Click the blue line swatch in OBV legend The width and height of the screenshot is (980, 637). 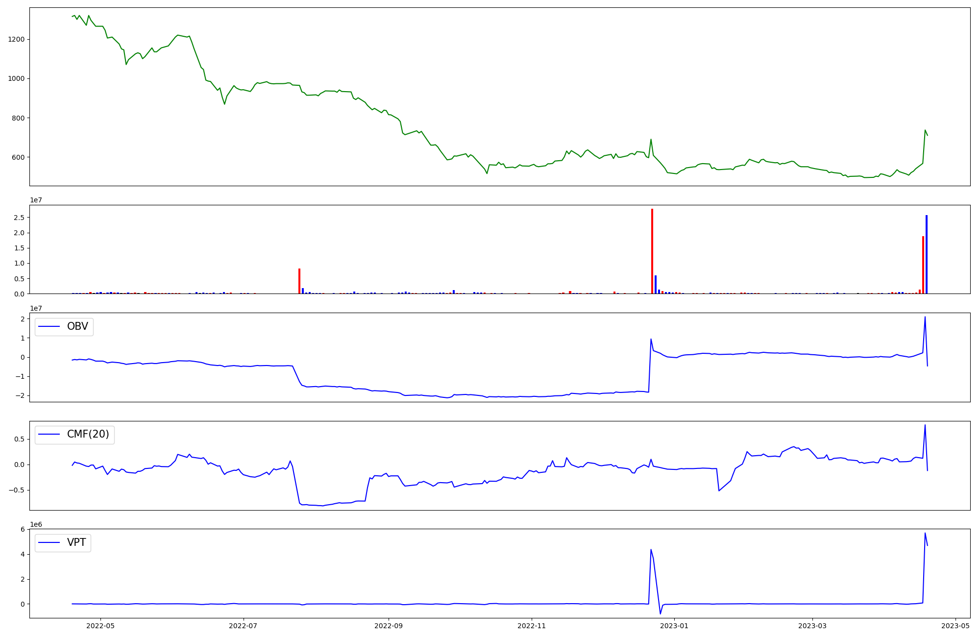point(49,327)
